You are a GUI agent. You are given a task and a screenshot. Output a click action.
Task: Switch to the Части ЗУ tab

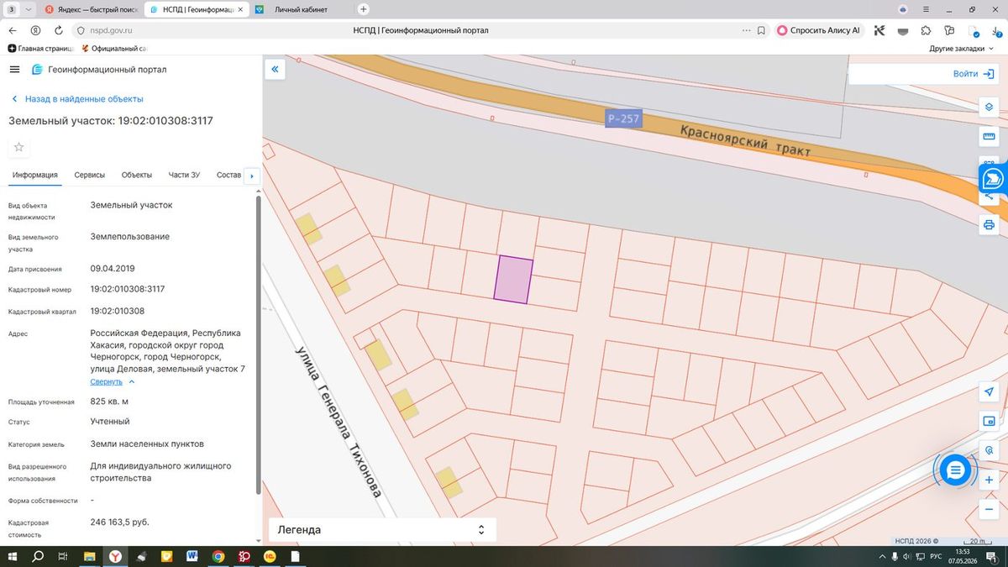[x=184, y=175]
